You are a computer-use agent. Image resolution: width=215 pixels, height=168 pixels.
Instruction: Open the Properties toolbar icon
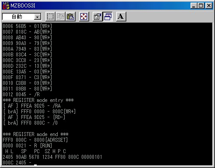(x=97, y=17)
